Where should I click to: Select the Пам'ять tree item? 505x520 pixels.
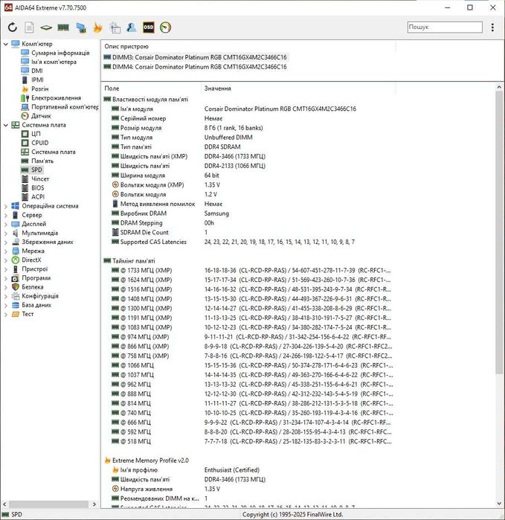click(x=42, y=161)
